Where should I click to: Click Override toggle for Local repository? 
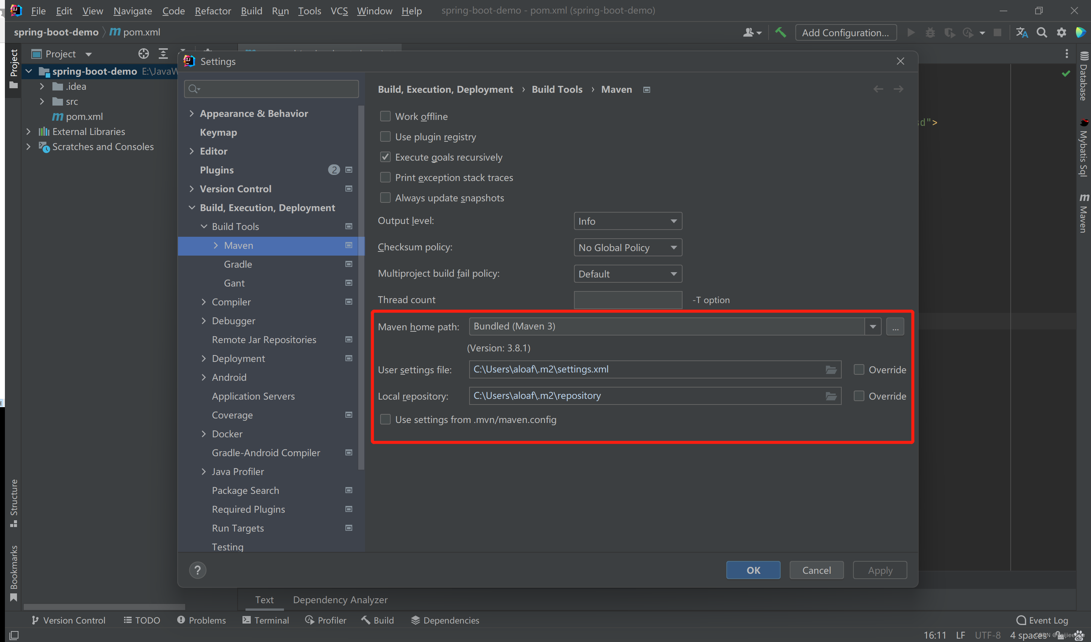859,396
